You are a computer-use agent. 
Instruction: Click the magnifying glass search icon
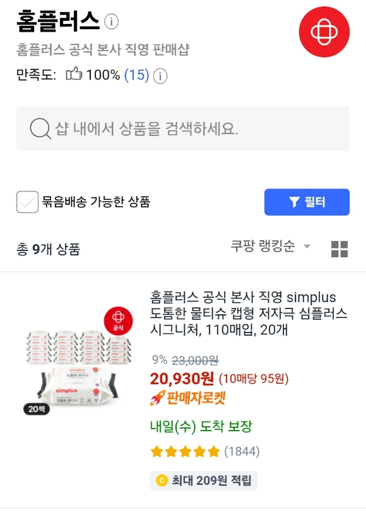pyautogui.click(x=40, y=128)
